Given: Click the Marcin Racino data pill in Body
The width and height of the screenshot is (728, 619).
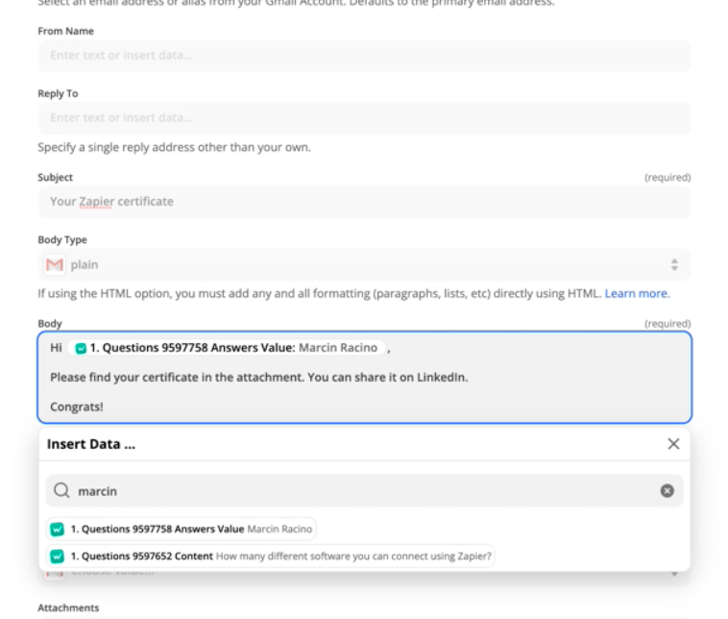Looking at the screenshot, I should [x=231, y=348].
